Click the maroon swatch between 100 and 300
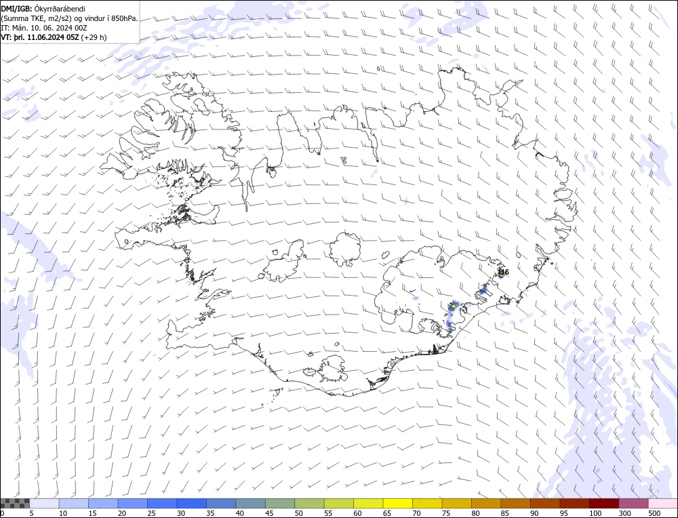This screenshot has height=518, width=678. click(x=603, y=503)
